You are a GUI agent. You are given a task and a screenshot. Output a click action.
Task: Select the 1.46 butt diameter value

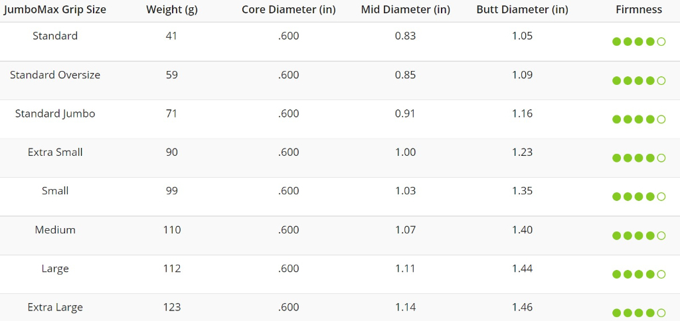[522, 308]
